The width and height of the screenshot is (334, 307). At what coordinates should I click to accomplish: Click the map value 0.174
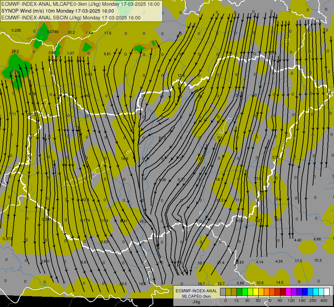coord(85,220)
